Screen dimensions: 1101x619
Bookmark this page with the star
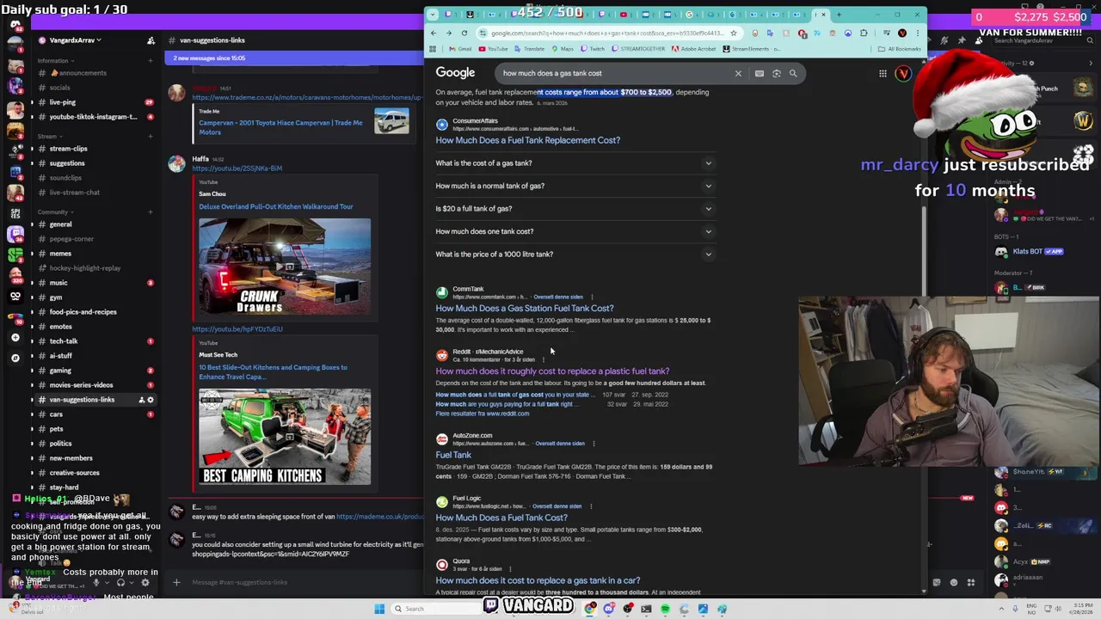pos(733,33)
